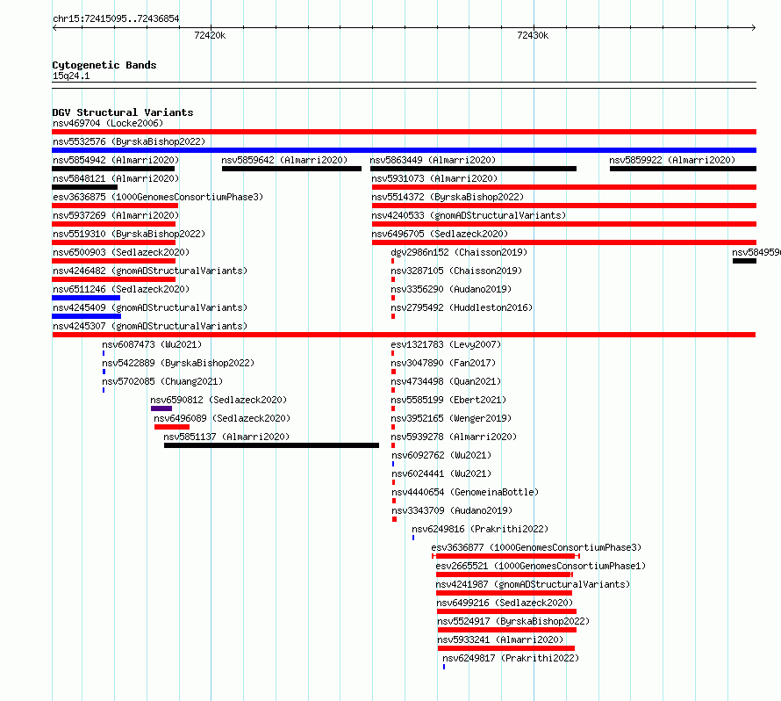Click the cut-off nsv584959 black bar label
The width and height of the screenshot is (781, 701).
[x=756, y=252]
